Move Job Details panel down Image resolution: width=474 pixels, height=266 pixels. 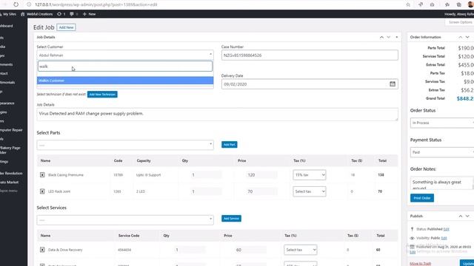tap(389, 37)
